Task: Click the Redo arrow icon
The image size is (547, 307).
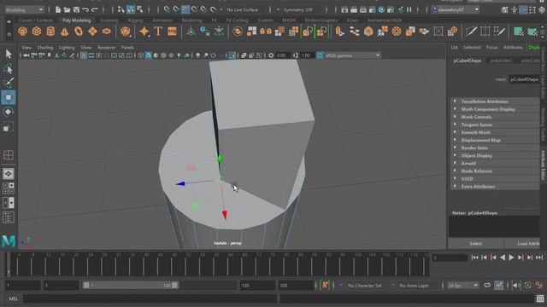Action: [95, 9]
